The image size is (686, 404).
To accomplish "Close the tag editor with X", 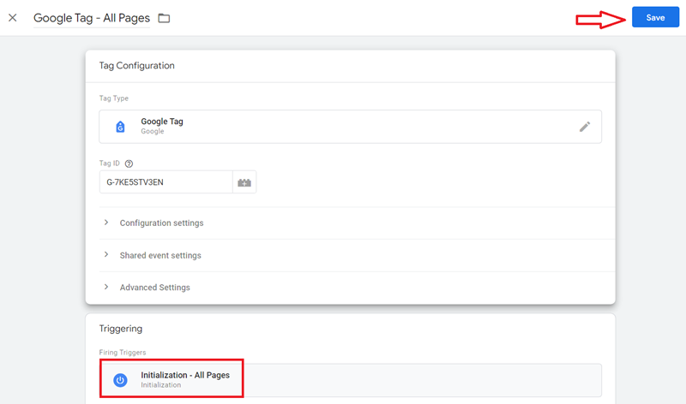I will 13,18.
